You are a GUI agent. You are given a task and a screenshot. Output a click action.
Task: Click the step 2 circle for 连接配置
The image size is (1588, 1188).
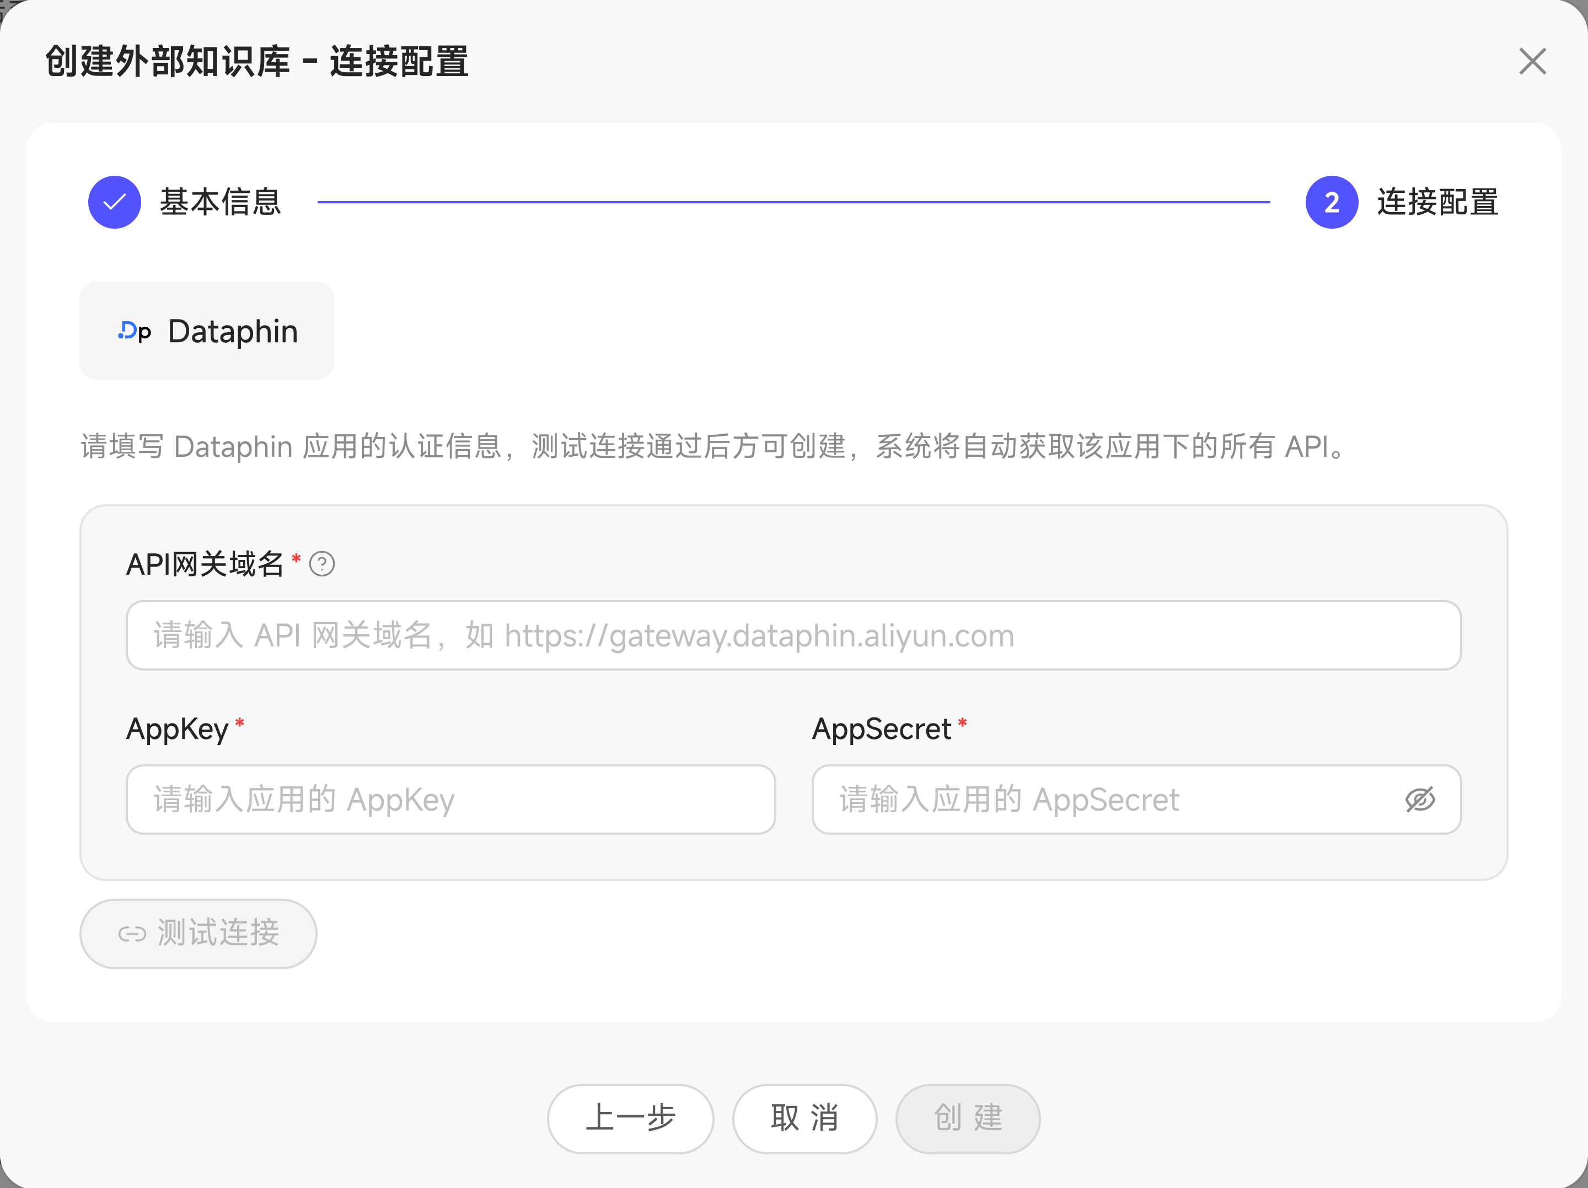(x=1332, y=202)
